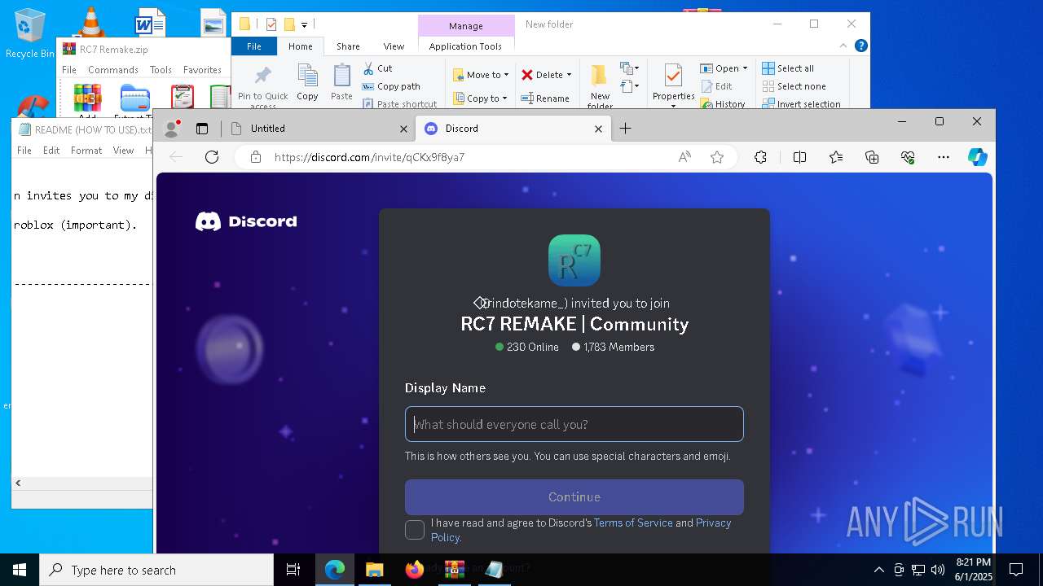Click RC7 server logo image
The width and height of the screenshot is (1043, 586).
(x=574, y=260)
